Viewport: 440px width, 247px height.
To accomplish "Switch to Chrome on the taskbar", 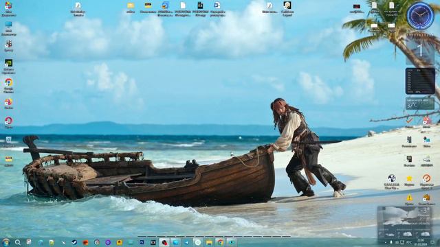I will pos(220,242).
